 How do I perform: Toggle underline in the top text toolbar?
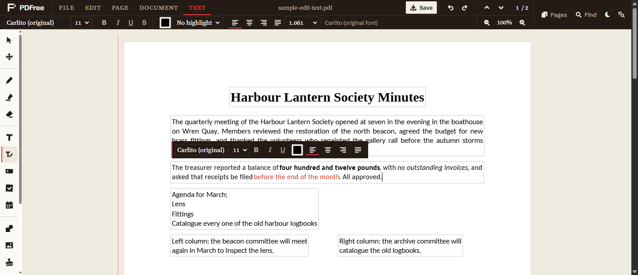131,23
